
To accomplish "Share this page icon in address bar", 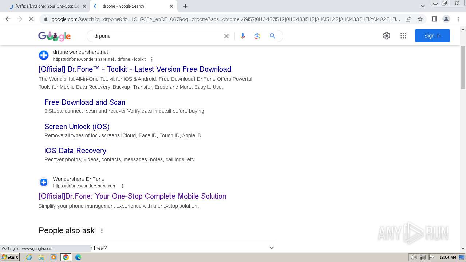I will click(408, 19).
